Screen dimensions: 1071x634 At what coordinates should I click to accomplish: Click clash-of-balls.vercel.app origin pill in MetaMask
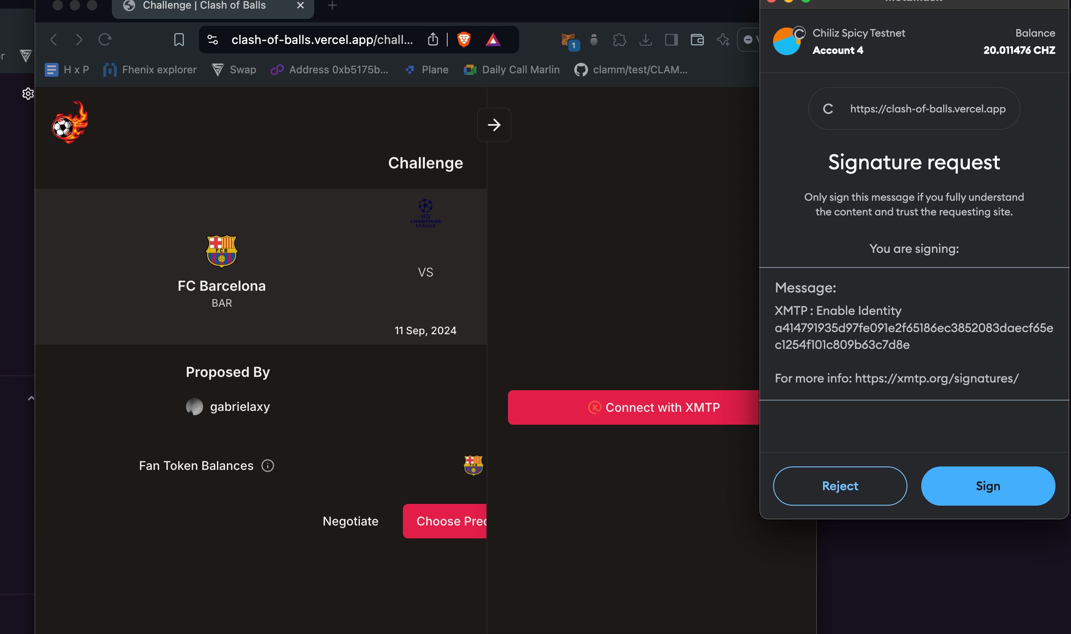click(914, 109)
